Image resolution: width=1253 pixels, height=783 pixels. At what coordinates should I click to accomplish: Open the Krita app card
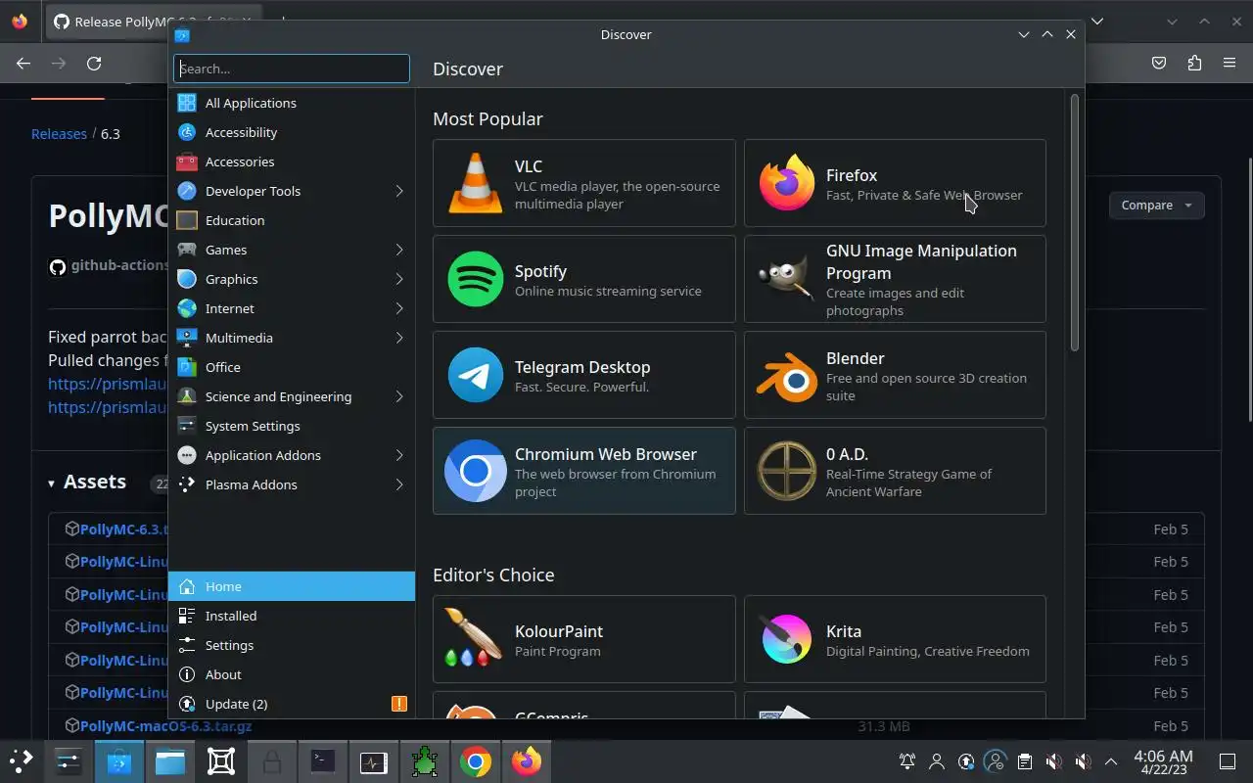(x=895, y=639)
